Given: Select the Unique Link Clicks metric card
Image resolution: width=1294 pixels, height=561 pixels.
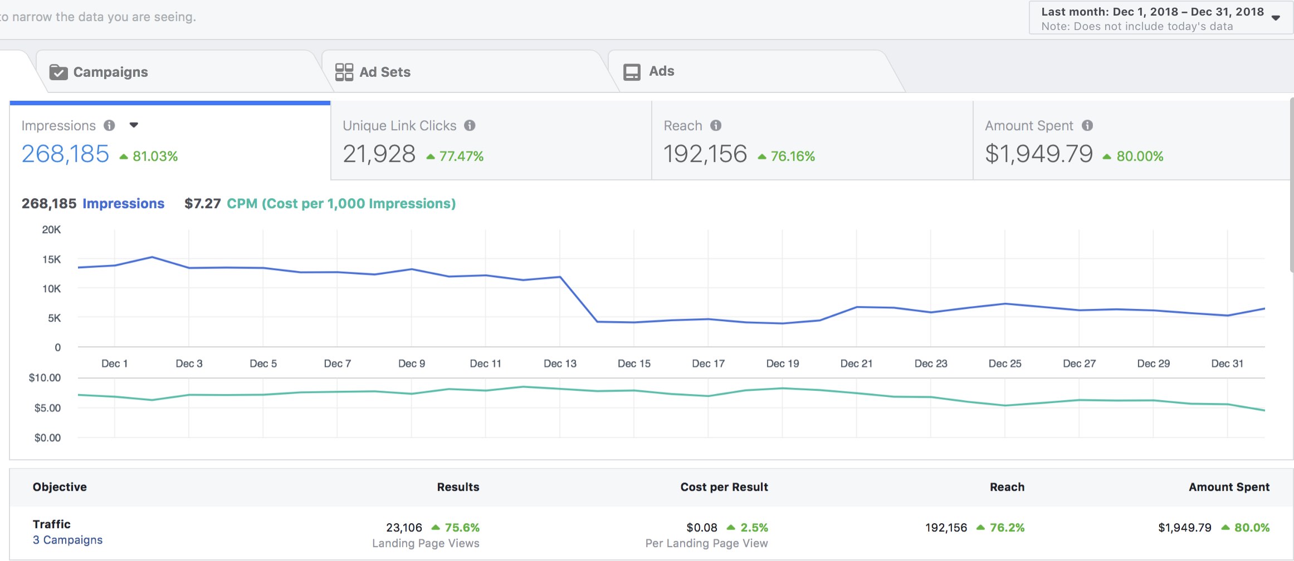Looking at the screenshot, I should point(491,140).
